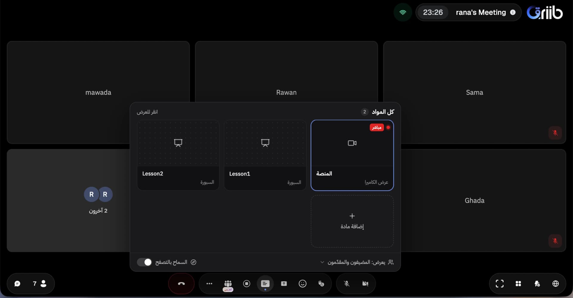Open the three-dots more options menu
Screen dimensions: 573x298
click(209, 283)
